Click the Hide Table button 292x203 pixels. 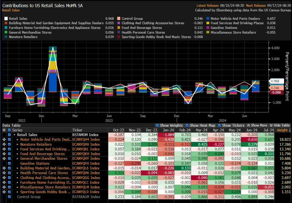point(280,125)
